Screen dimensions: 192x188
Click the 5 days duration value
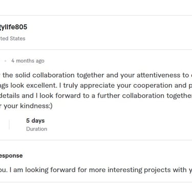coord(35,121)
